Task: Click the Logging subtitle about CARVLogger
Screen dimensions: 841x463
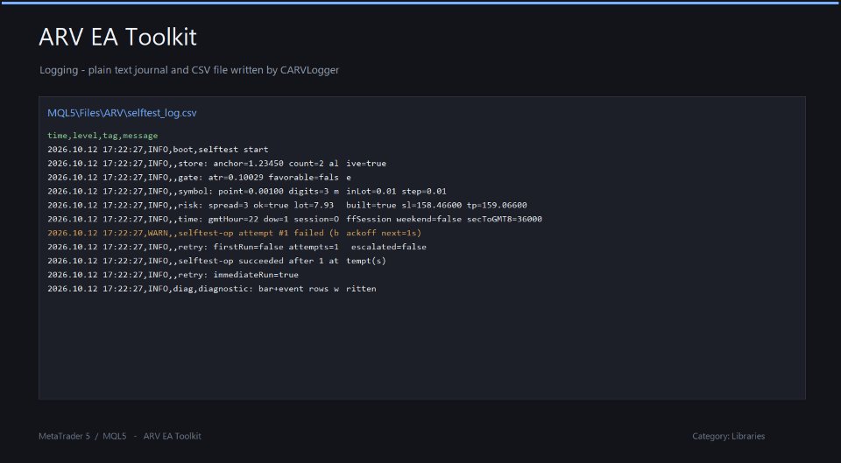Action: point(189,70)
